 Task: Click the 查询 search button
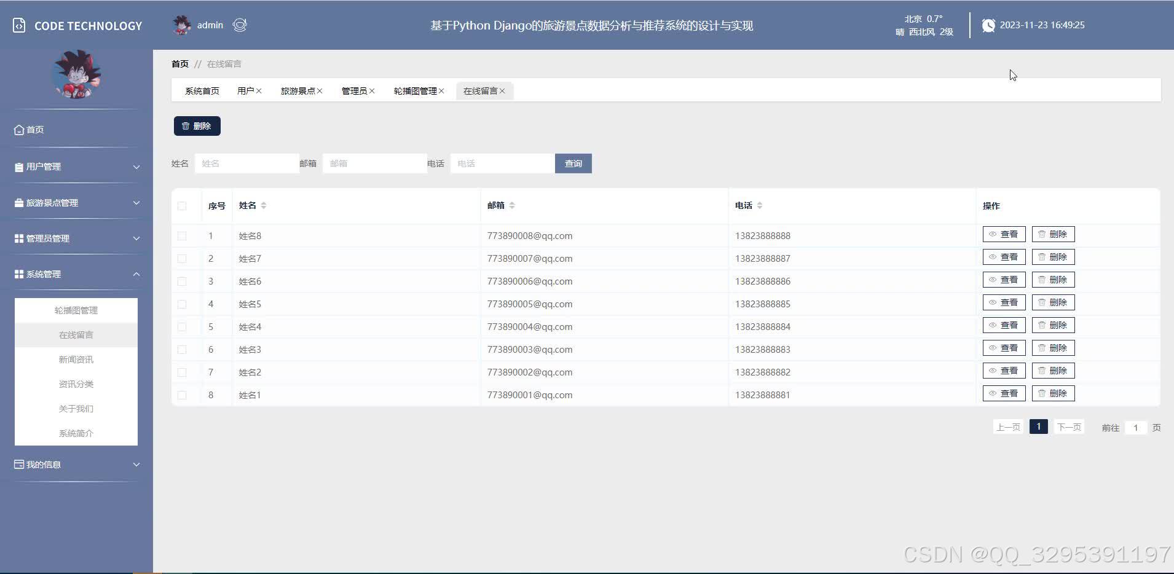click(573, 163)
